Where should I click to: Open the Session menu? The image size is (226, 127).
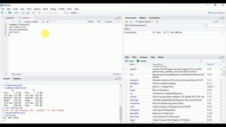(x=37, y=9)
